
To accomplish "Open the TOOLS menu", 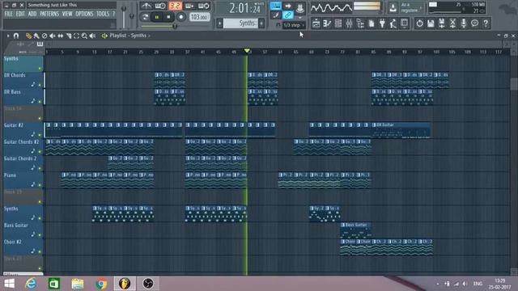I will 103,14.
